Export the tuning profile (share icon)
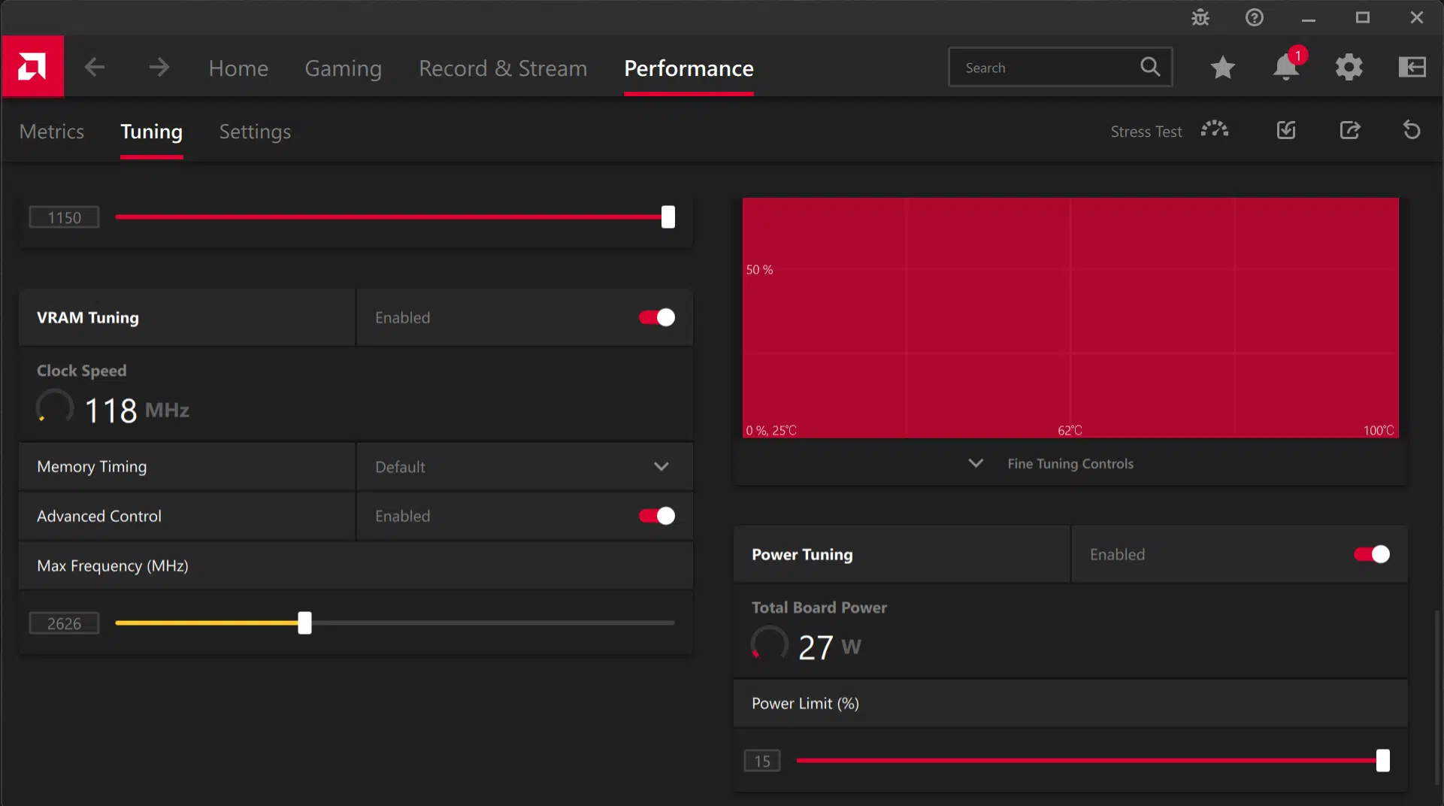The width and height of the screenshot is (1444, 806). 1350,130
